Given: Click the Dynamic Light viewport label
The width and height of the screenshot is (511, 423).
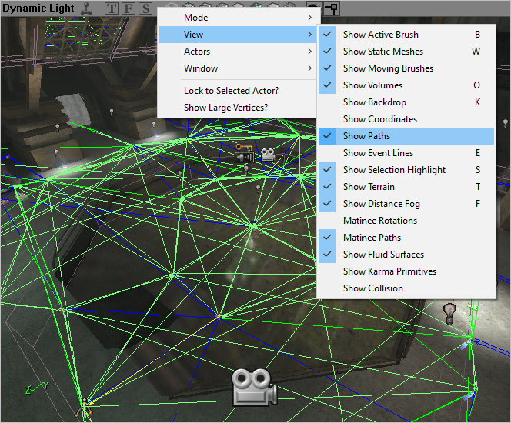Looking at the screenshot, I should [x=38, y=8].
